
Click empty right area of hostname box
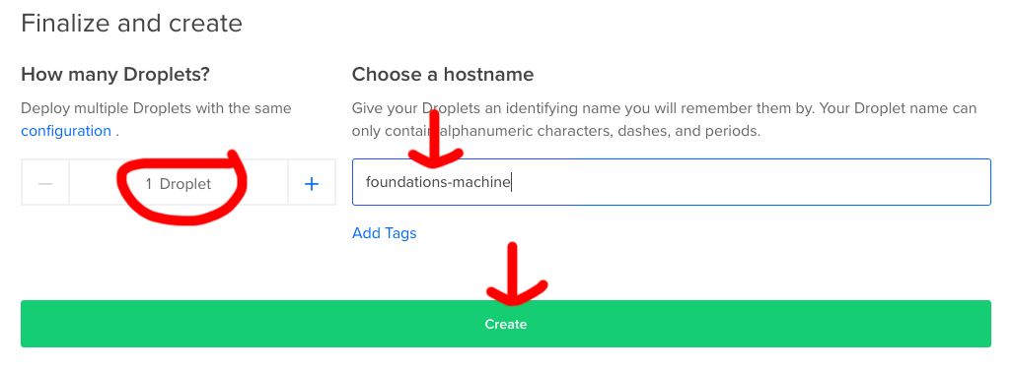coord(750,182)
